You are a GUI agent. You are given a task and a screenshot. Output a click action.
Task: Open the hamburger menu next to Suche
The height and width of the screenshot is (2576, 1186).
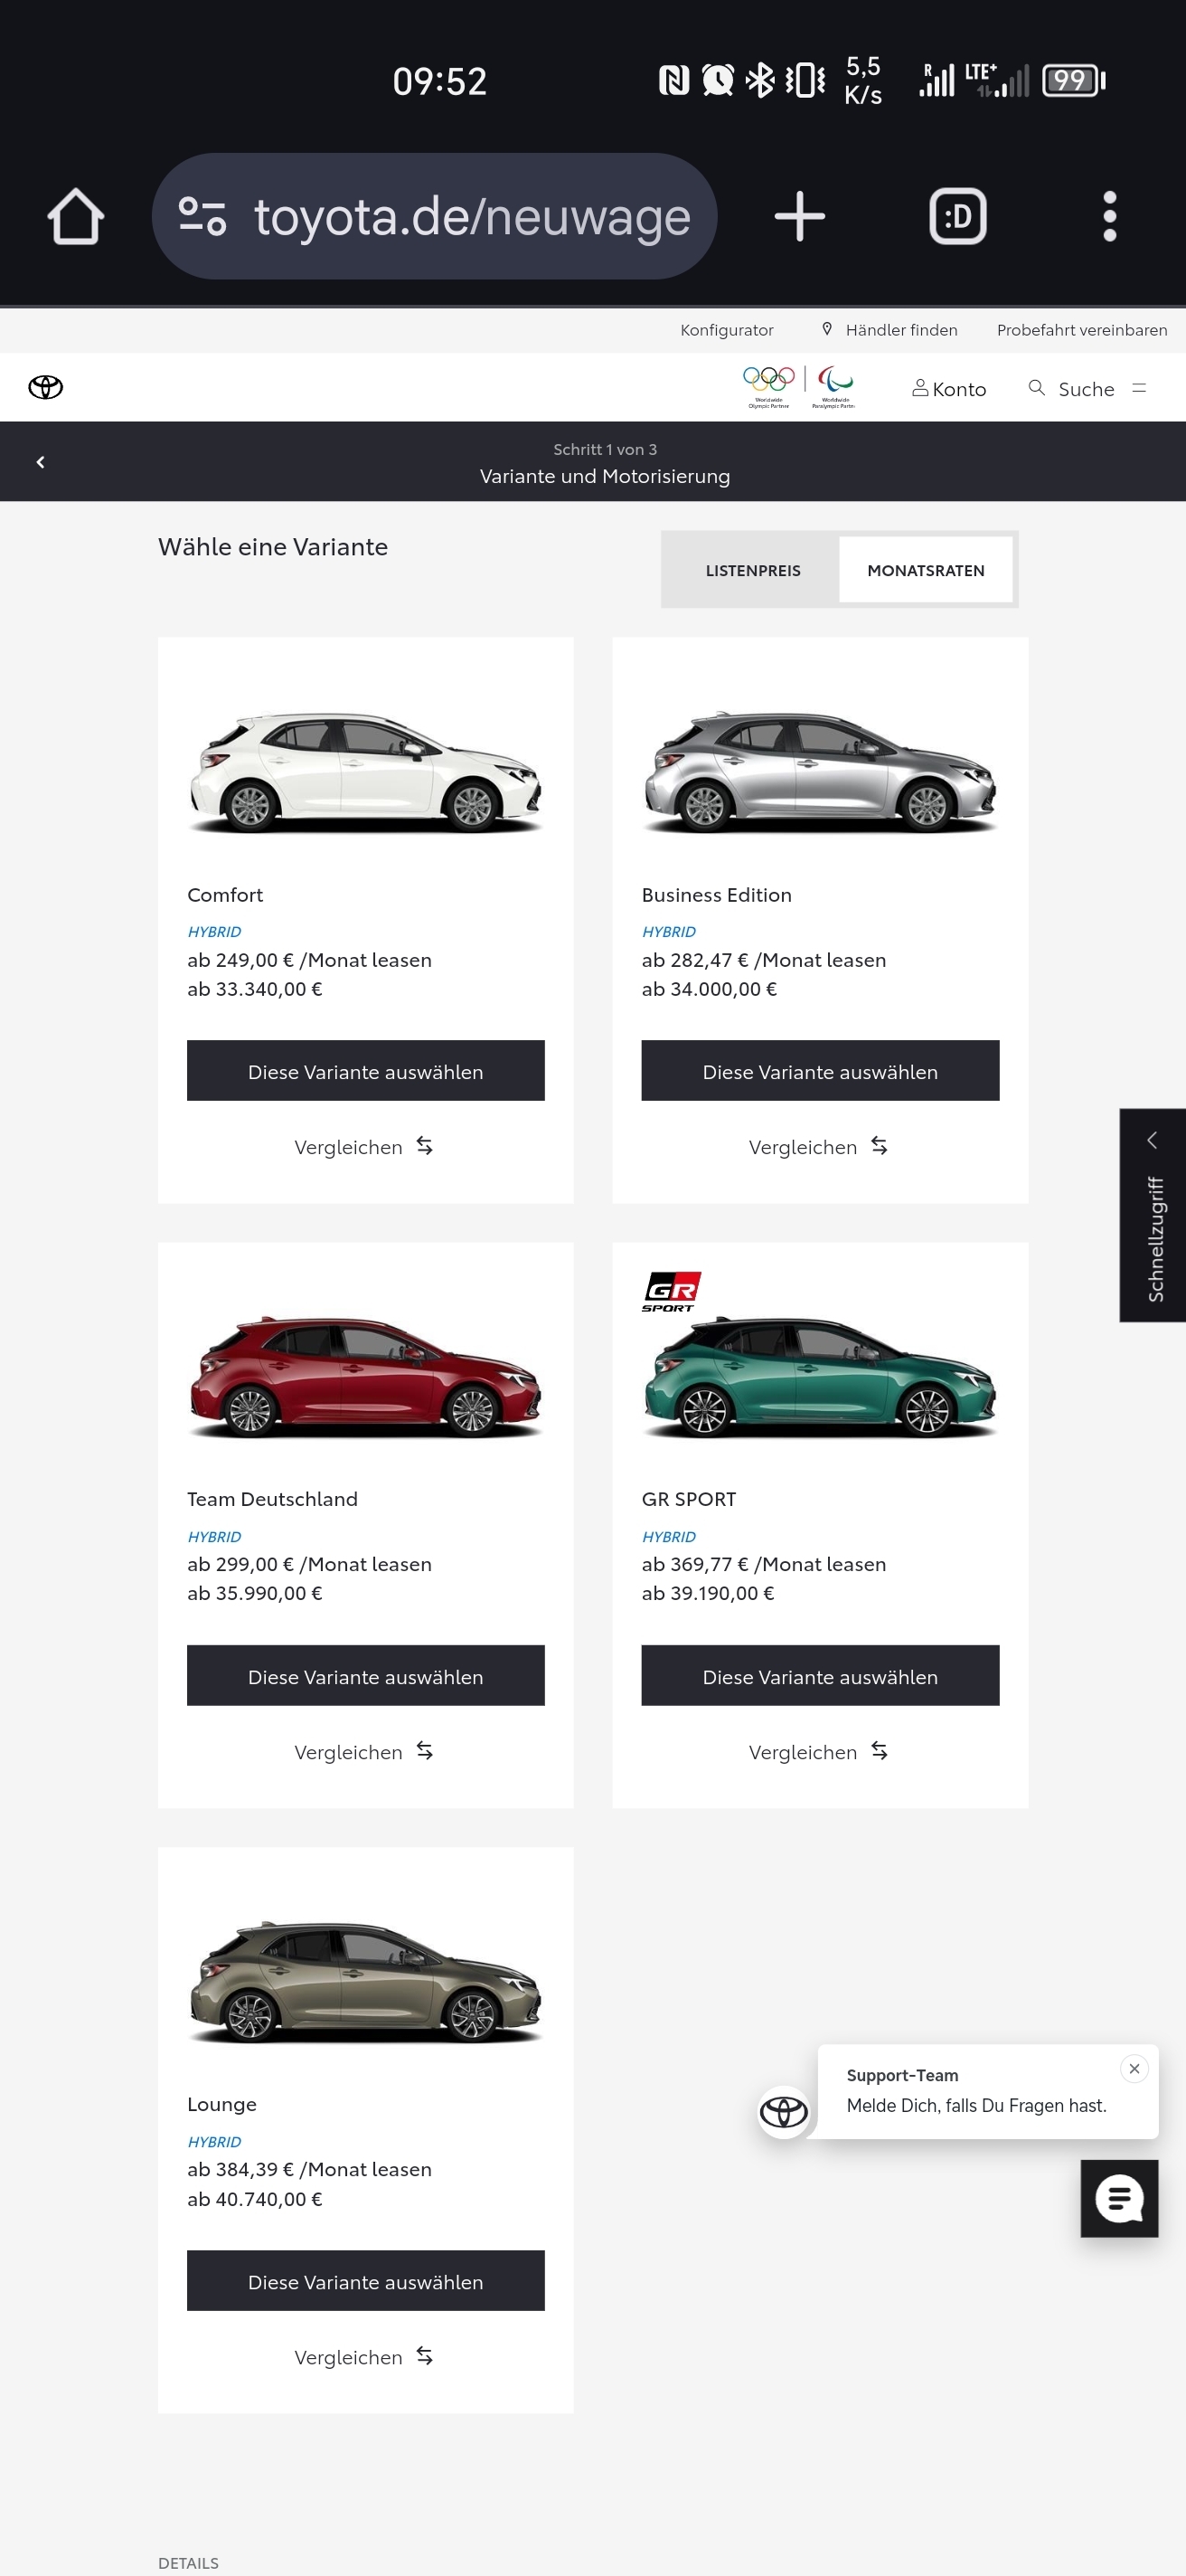pyautogui.click(x=1139, y=388)
